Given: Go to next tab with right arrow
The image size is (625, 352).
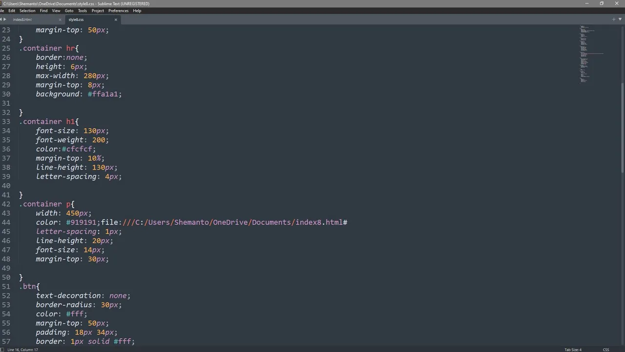Looking at the screenshot, I should [x=5, y=20].
